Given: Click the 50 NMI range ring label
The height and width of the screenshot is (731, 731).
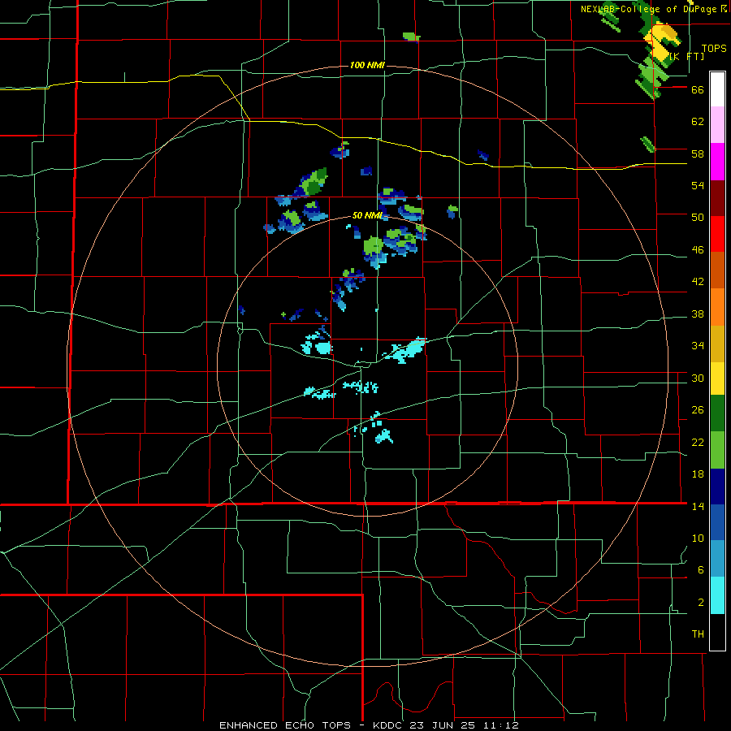Looking at the screenshot, I should click(367, 215).
